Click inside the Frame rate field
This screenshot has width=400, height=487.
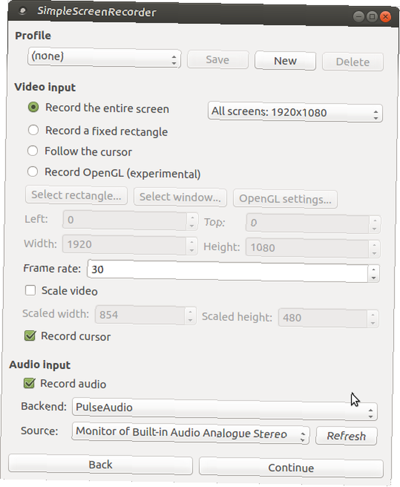click(228, 271)
